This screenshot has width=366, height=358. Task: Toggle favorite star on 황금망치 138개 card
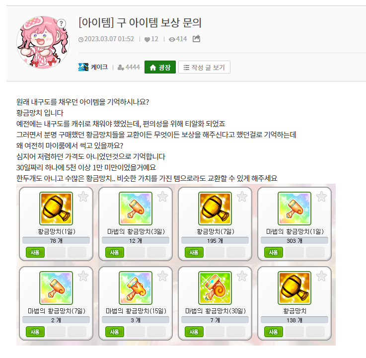coord(321,276)
